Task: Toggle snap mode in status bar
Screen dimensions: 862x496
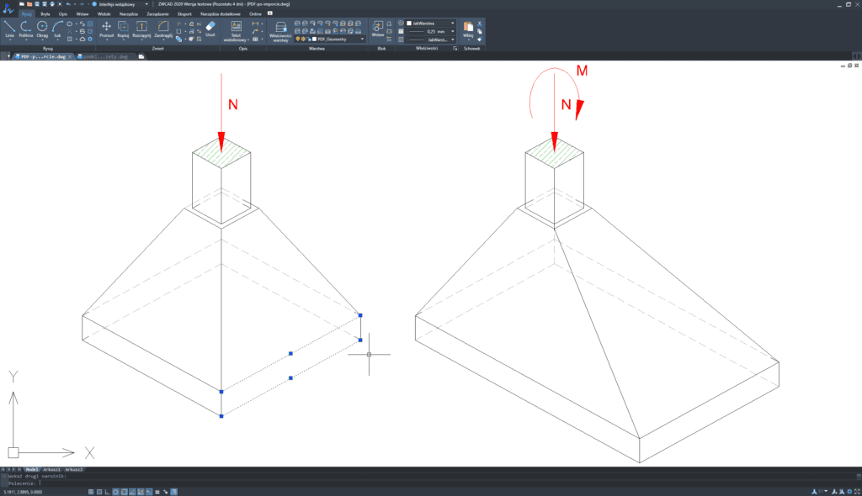Action: 91,492
